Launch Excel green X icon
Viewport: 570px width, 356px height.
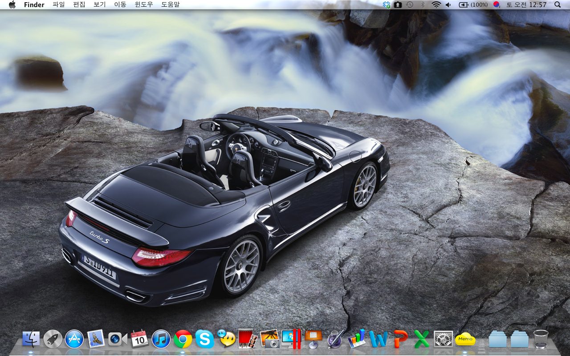[x=421, y=339]
